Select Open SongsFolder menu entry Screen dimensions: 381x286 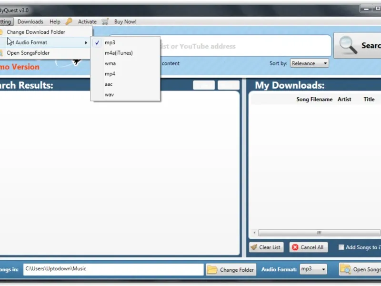[x=45, y=53]
